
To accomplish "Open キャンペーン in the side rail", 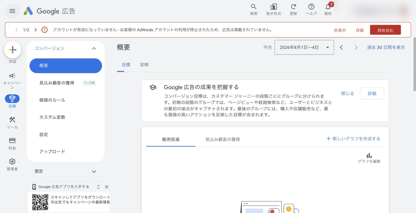I will coord(12,81).
